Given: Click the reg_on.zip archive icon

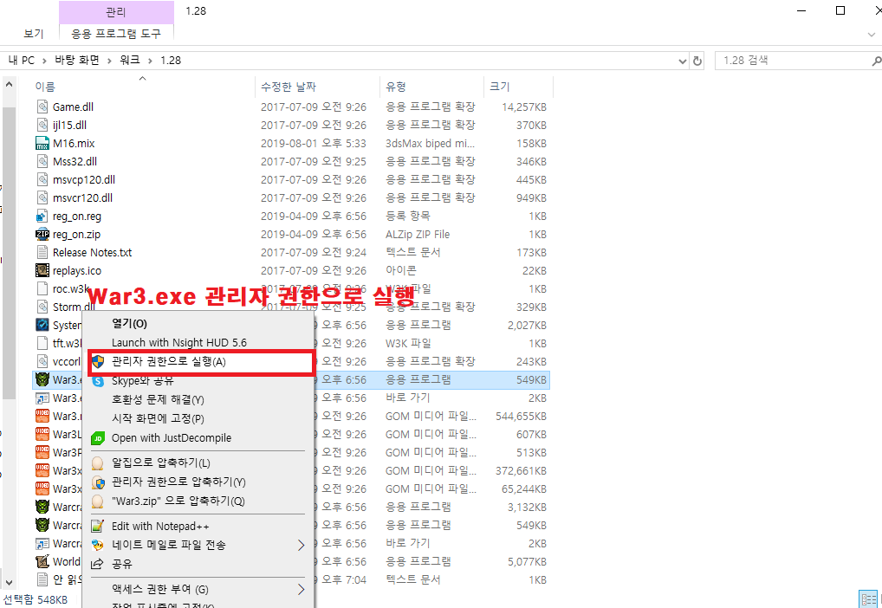Looking at the screenshot, I should [x=42, y=234].
